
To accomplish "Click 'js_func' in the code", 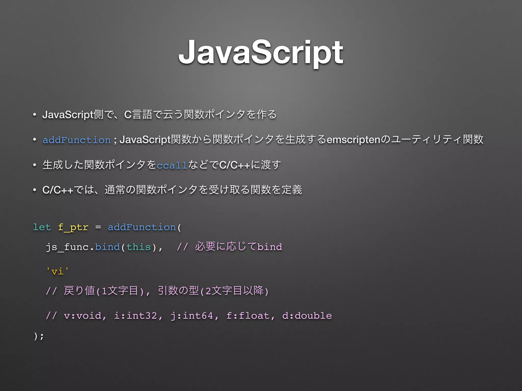I will click(67, 247).
